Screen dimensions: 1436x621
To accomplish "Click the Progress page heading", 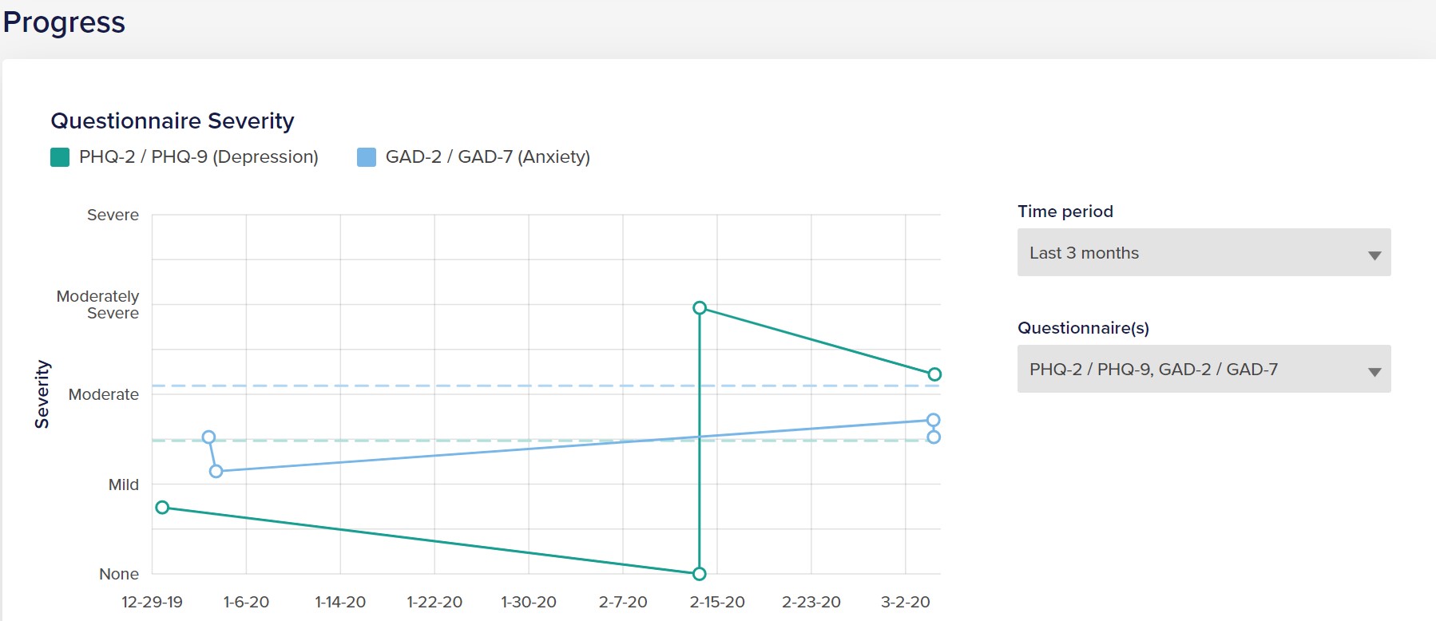I will (x=64, y=22).
